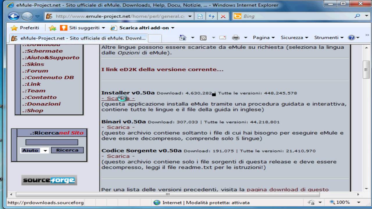The image size is (372, 209).
Task: Click the Internet Explorer title bar icon
Action: 10,5
